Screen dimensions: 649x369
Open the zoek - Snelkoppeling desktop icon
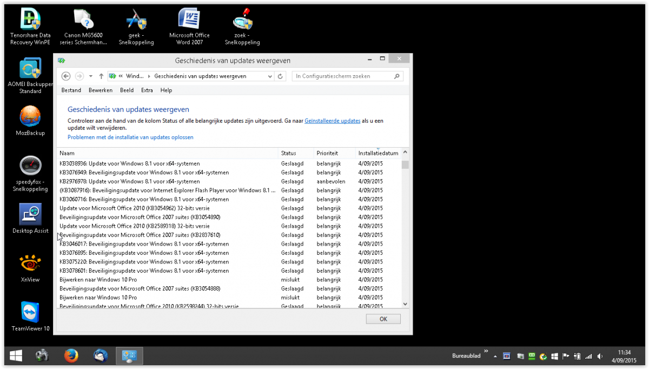[x=242, y=27]
